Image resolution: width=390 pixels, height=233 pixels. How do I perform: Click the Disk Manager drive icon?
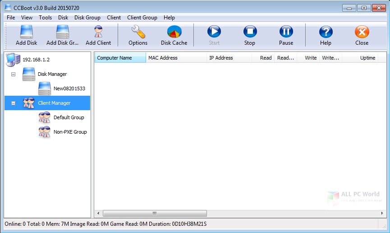[x=28, y=74]
